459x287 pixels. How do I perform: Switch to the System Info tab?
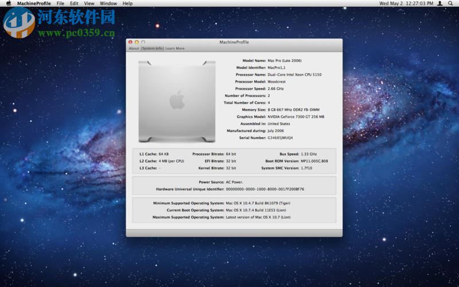[152, 48]
